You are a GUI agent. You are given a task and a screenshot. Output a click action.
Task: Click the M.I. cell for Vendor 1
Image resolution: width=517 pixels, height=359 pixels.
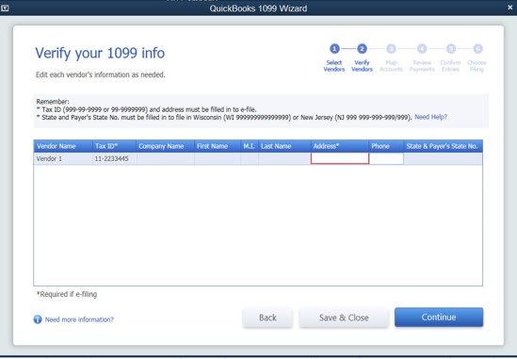(x=250, y=158)
